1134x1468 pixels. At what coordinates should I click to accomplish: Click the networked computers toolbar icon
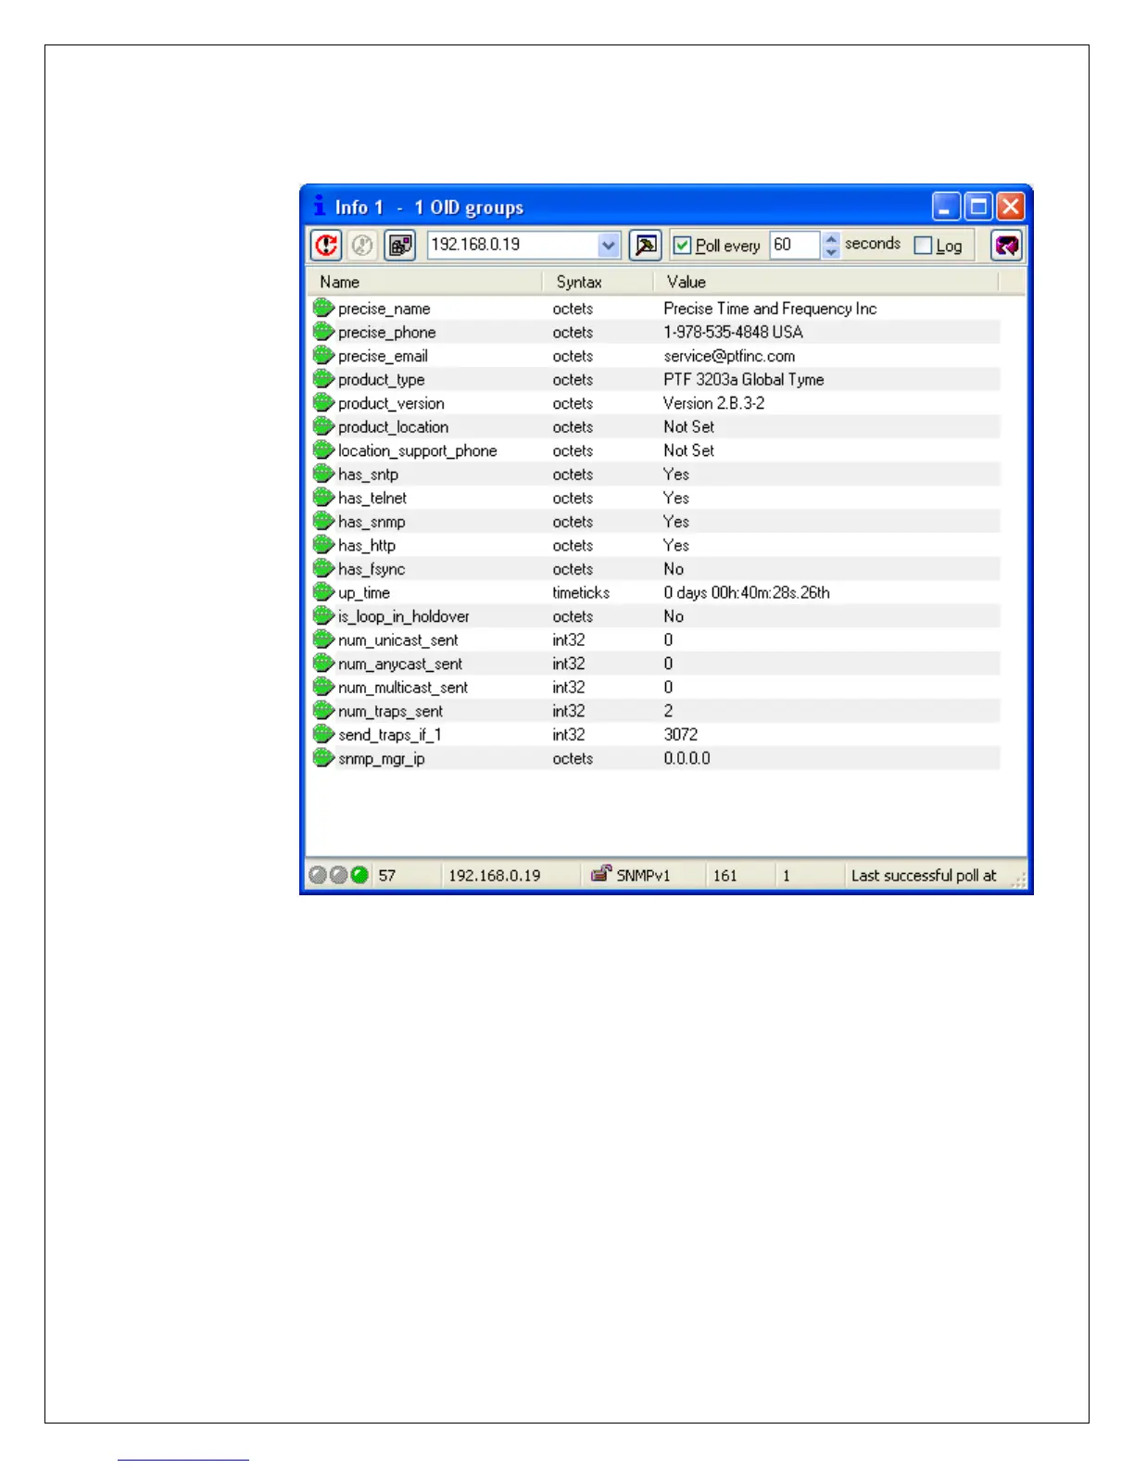point(400,246)
